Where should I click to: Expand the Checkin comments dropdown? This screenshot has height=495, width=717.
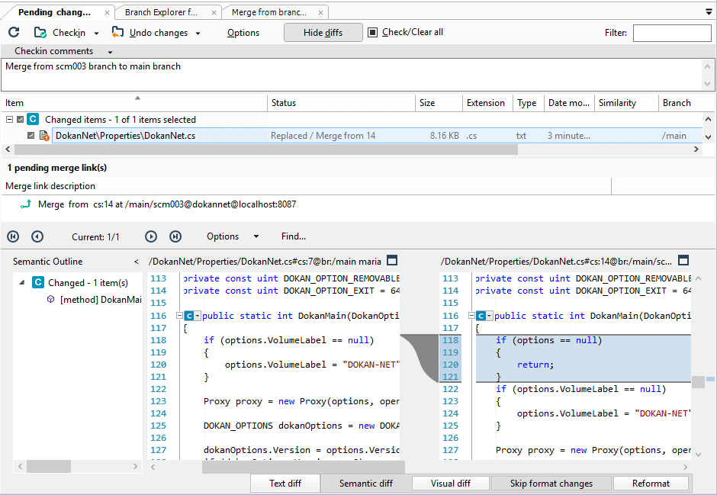click(x=110, y=52)
